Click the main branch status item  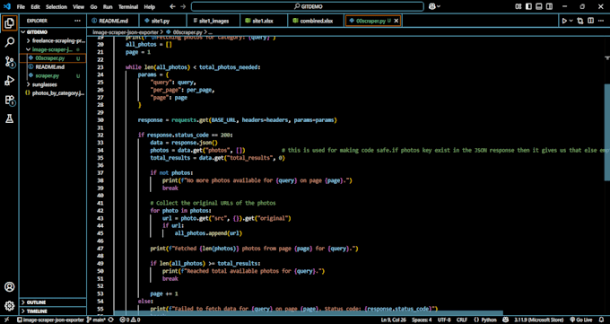[96, 320]
